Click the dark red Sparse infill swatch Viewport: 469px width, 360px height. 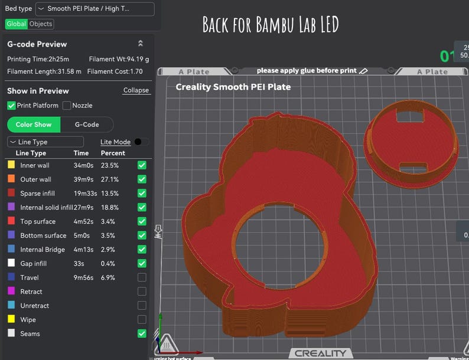point(11,193)
